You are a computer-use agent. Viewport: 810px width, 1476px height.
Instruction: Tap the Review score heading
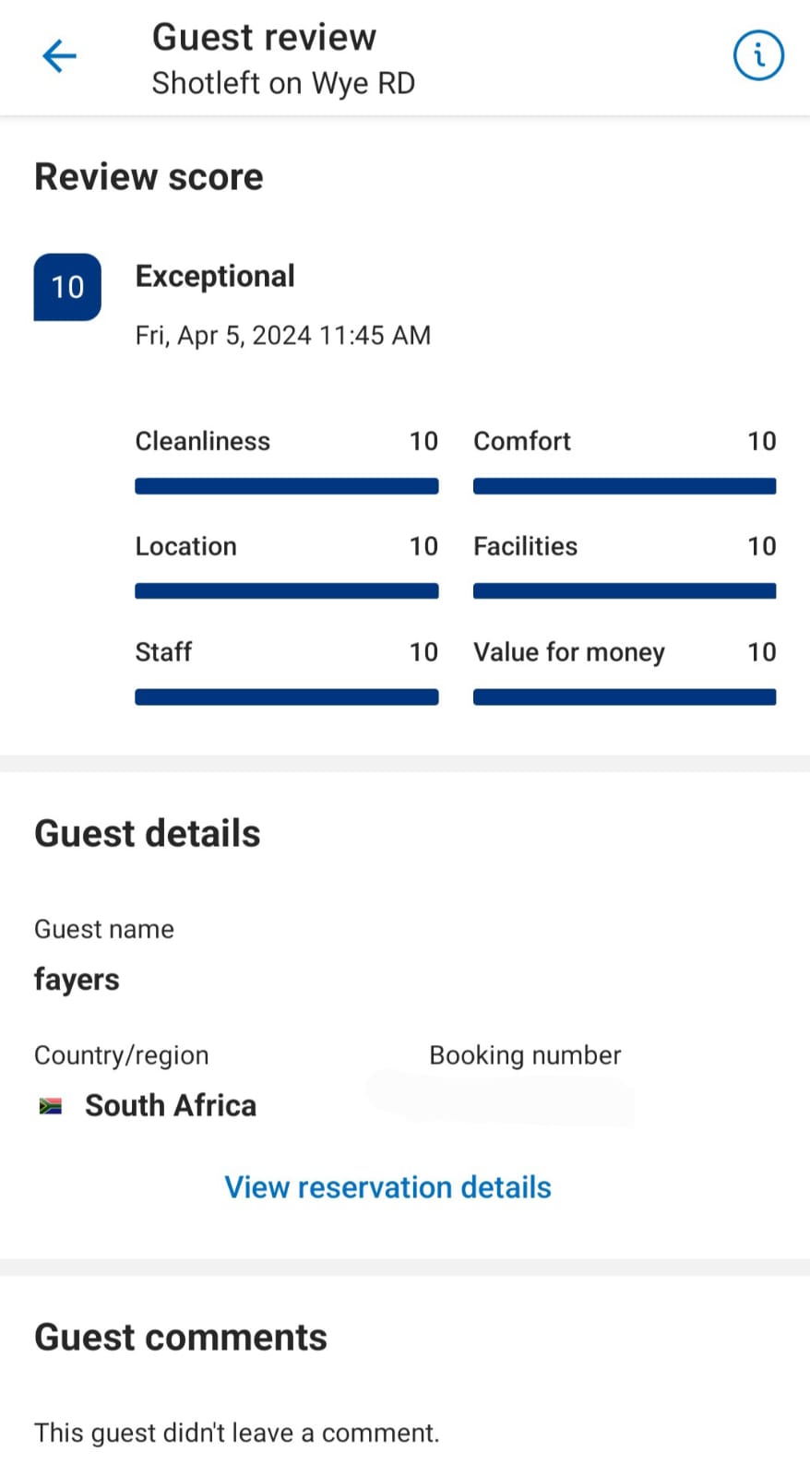coord(149,177)
